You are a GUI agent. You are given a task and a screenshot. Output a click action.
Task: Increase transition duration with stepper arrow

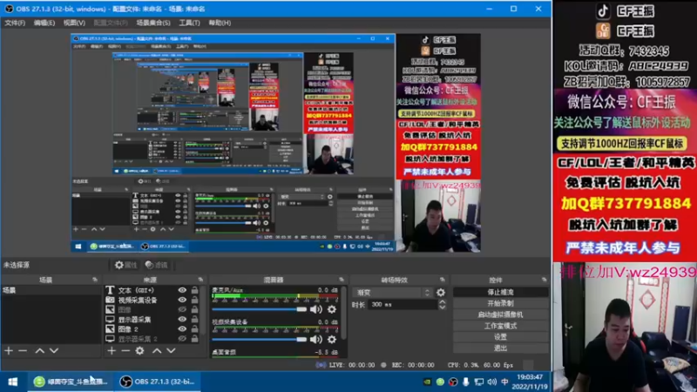click(443, 301)
